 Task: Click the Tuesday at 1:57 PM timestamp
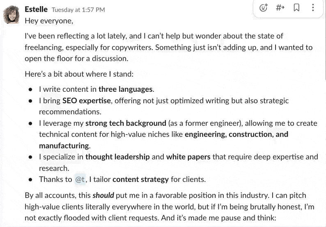[x=78, y=9]
